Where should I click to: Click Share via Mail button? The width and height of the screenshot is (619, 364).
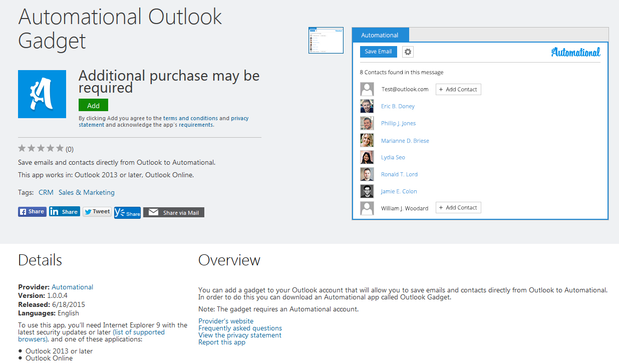tap(174, 213)
